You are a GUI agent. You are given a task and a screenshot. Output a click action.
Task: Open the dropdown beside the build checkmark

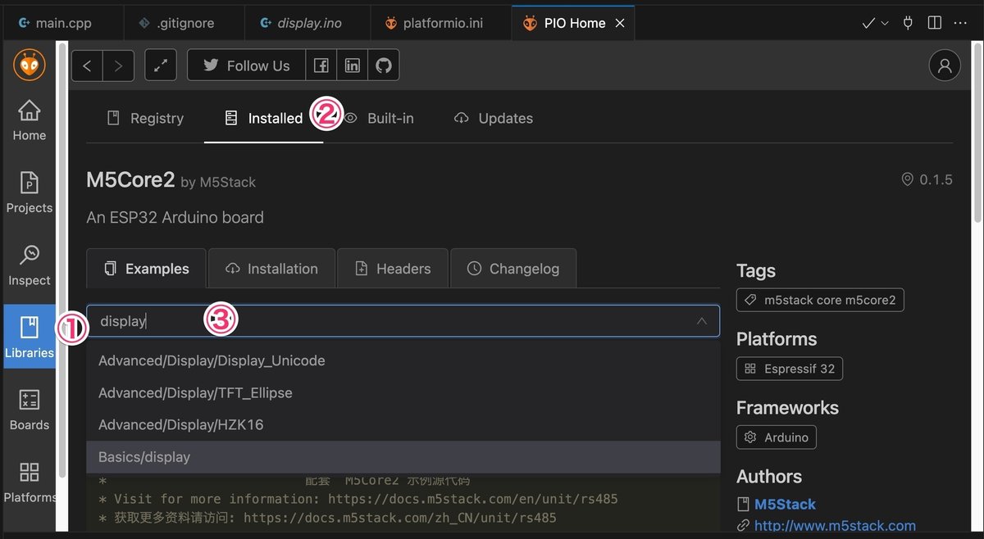[x=885, y=23]
